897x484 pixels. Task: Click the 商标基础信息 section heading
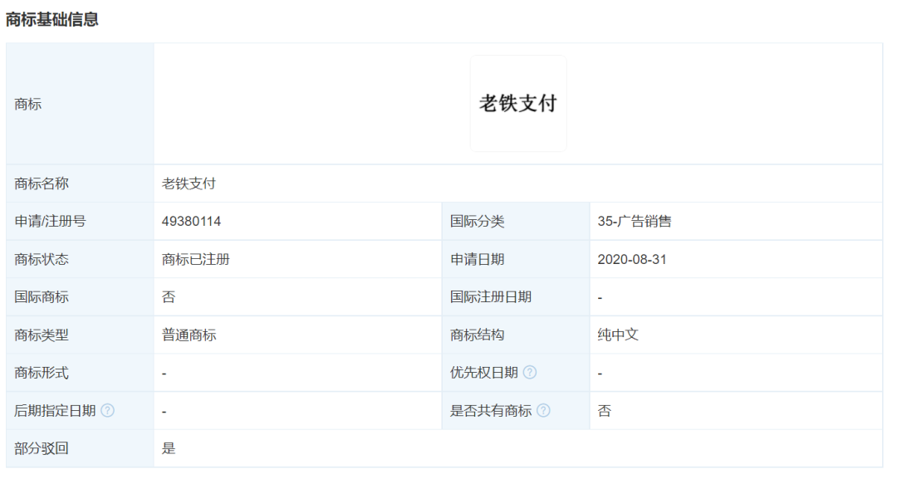point(52,19)
